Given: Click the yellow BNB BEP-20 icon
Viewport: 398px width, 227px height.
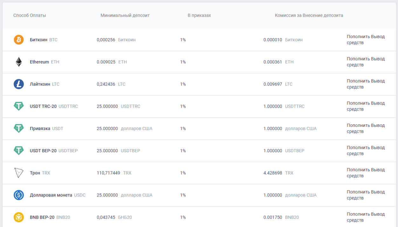Looking at the screenshot, I should [19, 217].
